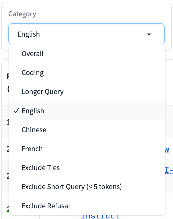Select the Exclude Ties filter option
This screenshot has width=173, height=219.
(x=41, y=168)
